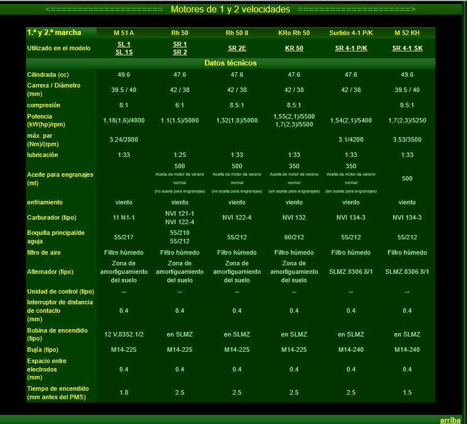Viewport: 467px width, 424px height.
Task: Click the Rh 50 II column header
Action: pyautogui.click(x=237, y=33)
